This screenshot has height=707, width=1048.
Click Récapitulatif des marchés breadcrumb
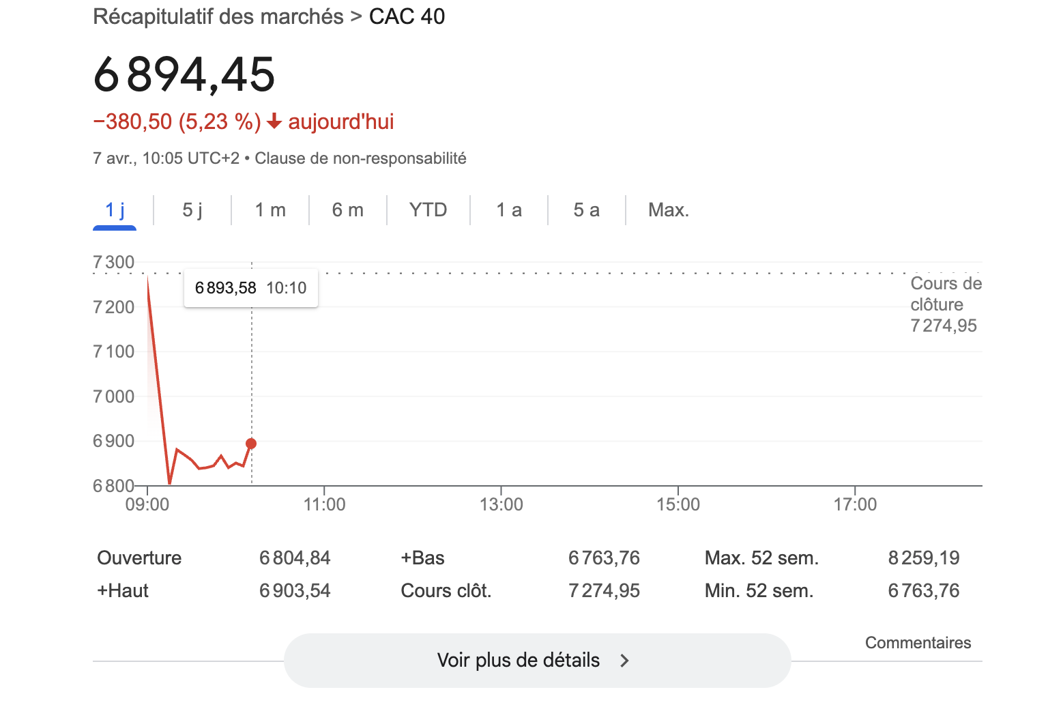tap(218, 16)
